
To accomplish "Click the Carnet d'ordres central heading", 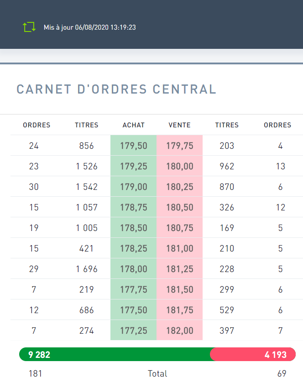I will click(116, 89).
